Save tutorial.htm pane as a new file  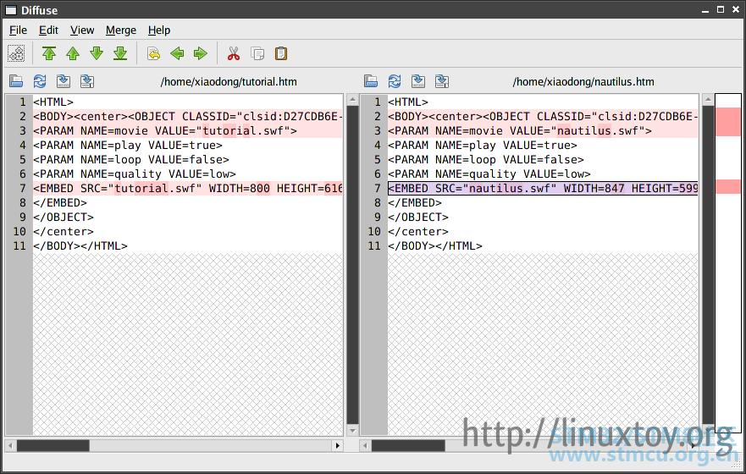point(87,81)
